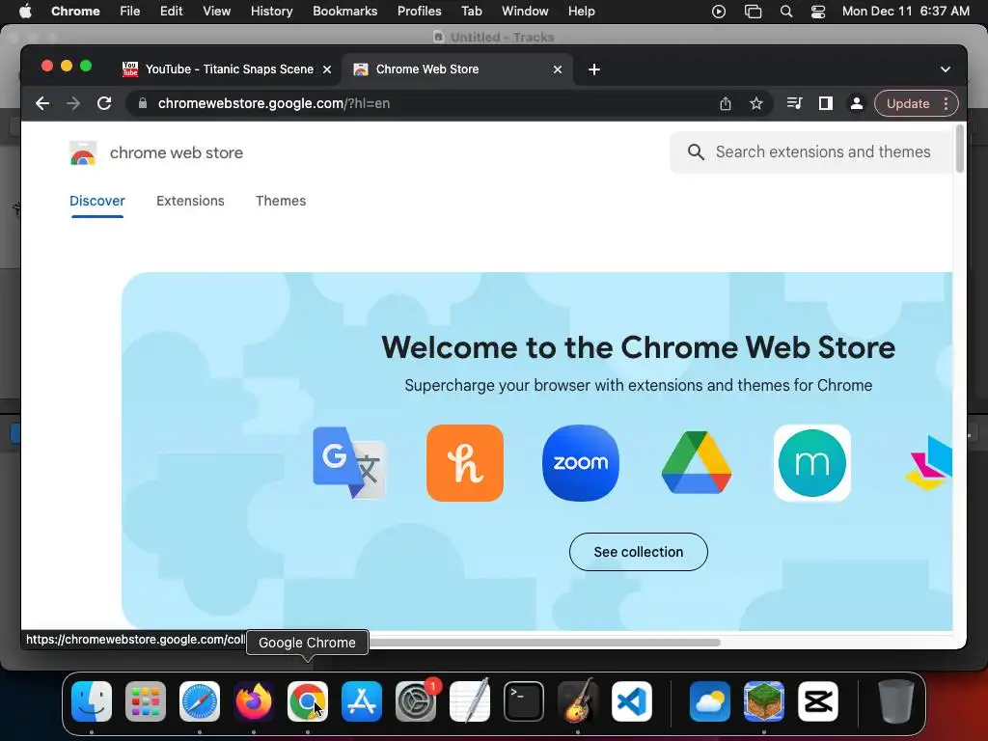Open the Help menu
Image resolution: width=988 pixels, height=741 pixels.
pos(581,12)
